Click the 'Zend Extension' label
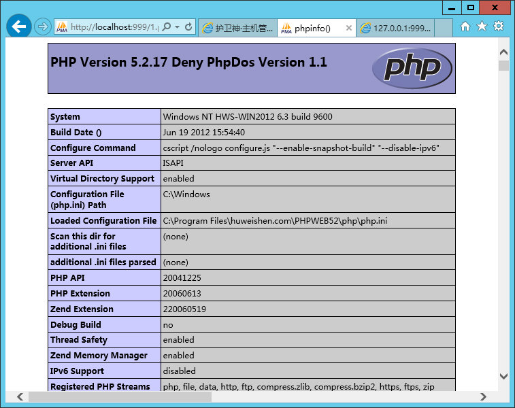Image resolution: width=515 pixels, height=408 pixels. pyautogui.click(x=82, y=309)
